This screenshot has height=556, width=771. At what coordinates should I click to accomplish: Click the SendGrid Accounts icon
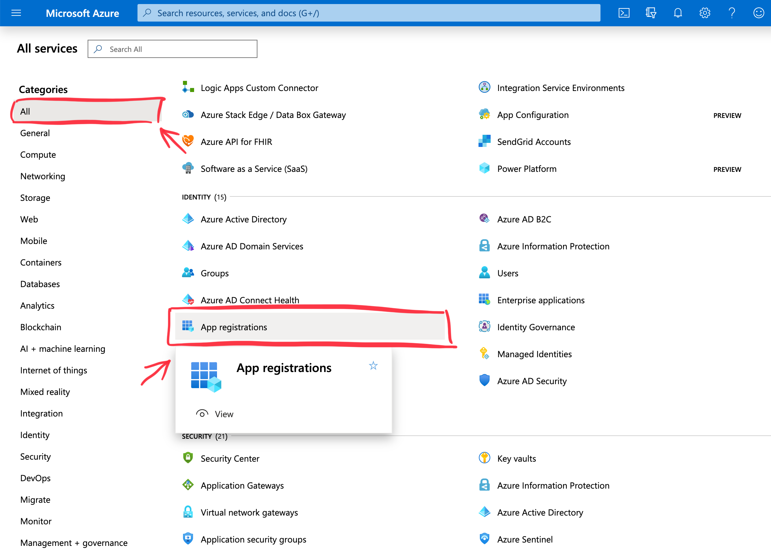(x=485, y=141)
